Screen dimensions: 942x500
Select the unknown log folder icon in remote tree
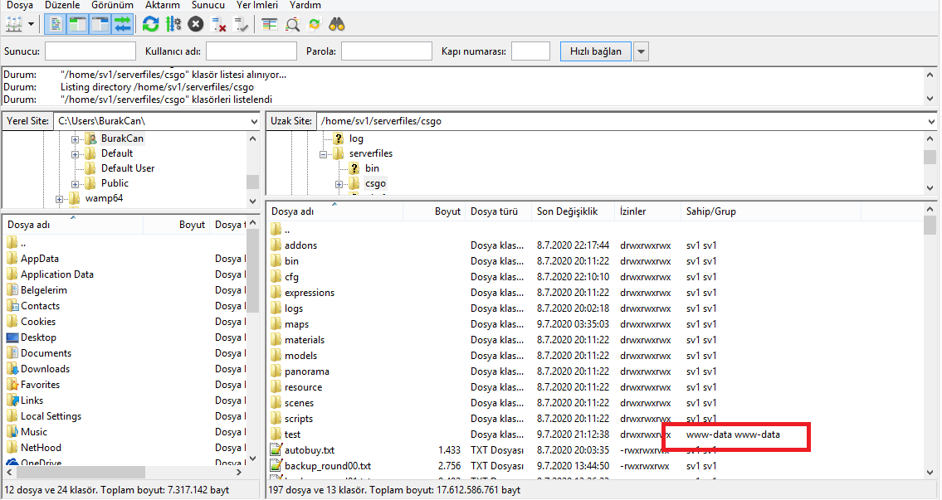(339, 138)
